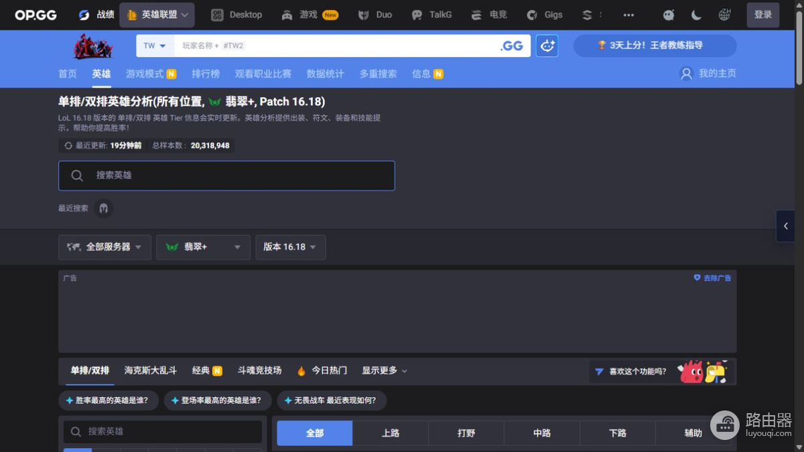The height and width of the screenshot is (452, 804).
Task: Click the three-dots more services icon
Action: tap(628, 15)
